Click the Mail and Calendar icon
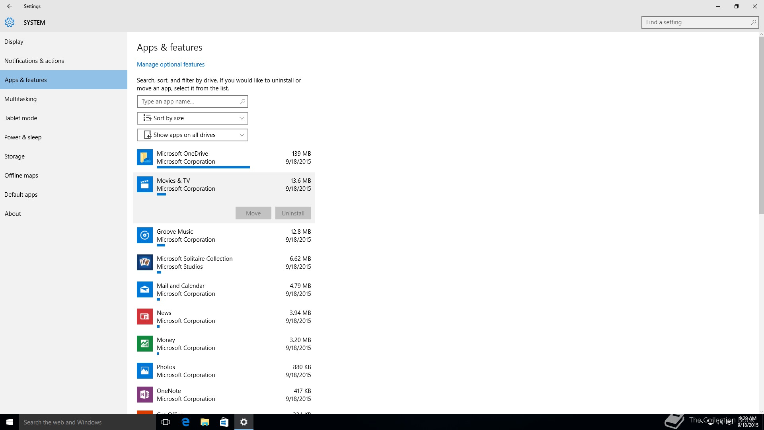Image resolution: width=764 pixels, height=430 pixels. click(x=145, y=289)
